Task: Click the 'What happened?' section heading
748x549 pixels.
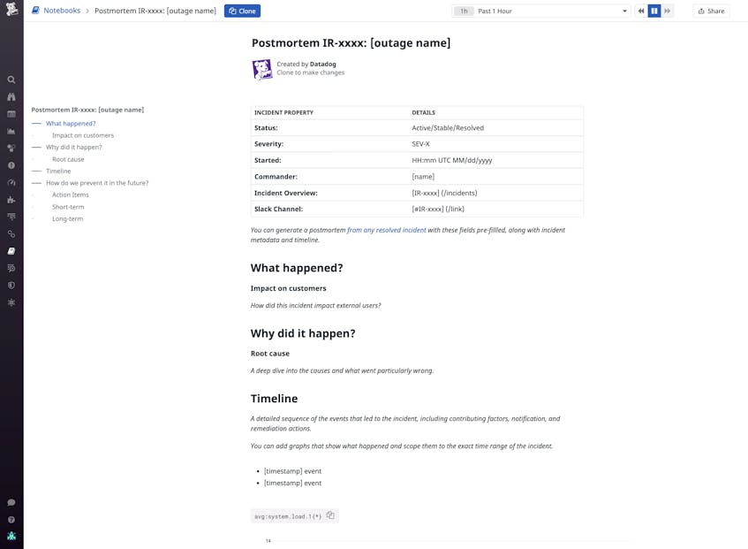Action: pyautogui.click(x=297, y=268)
